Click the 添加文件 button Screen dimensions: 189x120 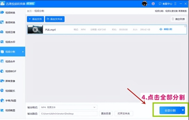click(36, 19)
